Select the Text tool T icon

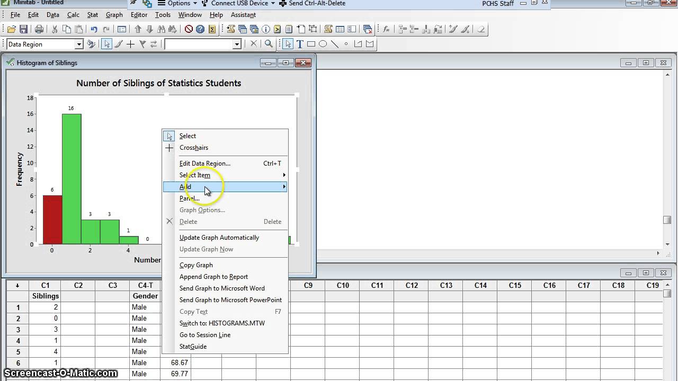300,44
